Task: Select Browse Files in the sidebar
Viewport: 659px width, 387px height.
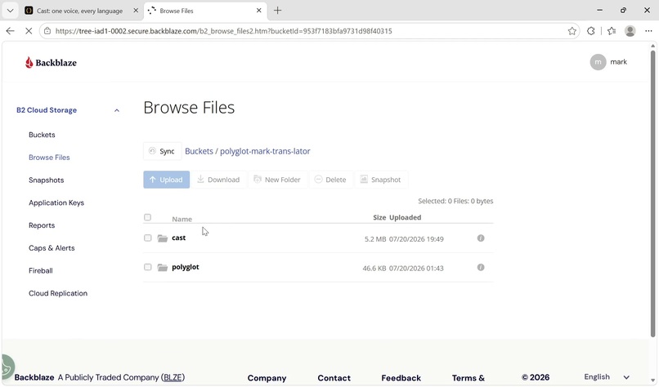Action: [49, 158]
